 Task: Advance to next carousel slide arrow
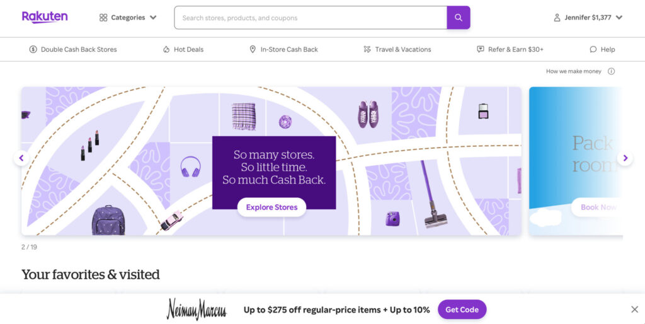click(625, 158)
